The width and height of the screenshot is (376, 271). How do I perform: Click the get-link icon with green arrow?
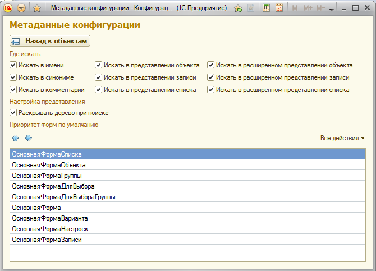tap(238, 8)
